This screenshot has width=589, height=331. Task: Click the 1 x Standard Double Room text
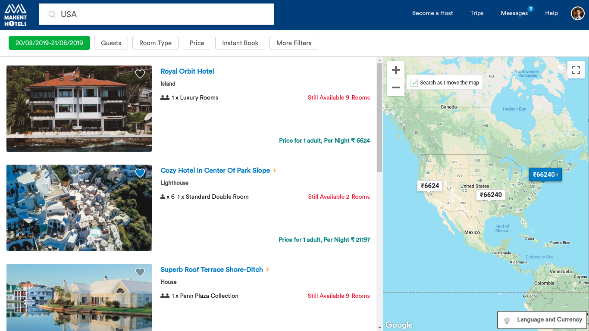(x=213, y=197)
